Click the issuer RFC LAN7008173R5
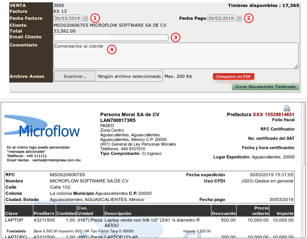The image size is (307, 239). pyautogui.click(x=118, y=120)
